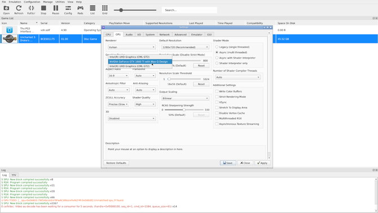Open the ZCULL Accuracy dropdown
Screen dimensions: 378x213
118,105
